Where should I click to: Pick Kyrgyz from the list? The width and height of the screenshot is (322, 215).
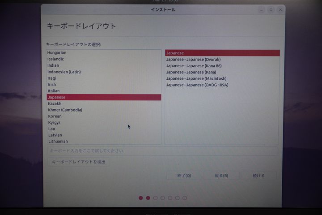click(x=104, y=123)
